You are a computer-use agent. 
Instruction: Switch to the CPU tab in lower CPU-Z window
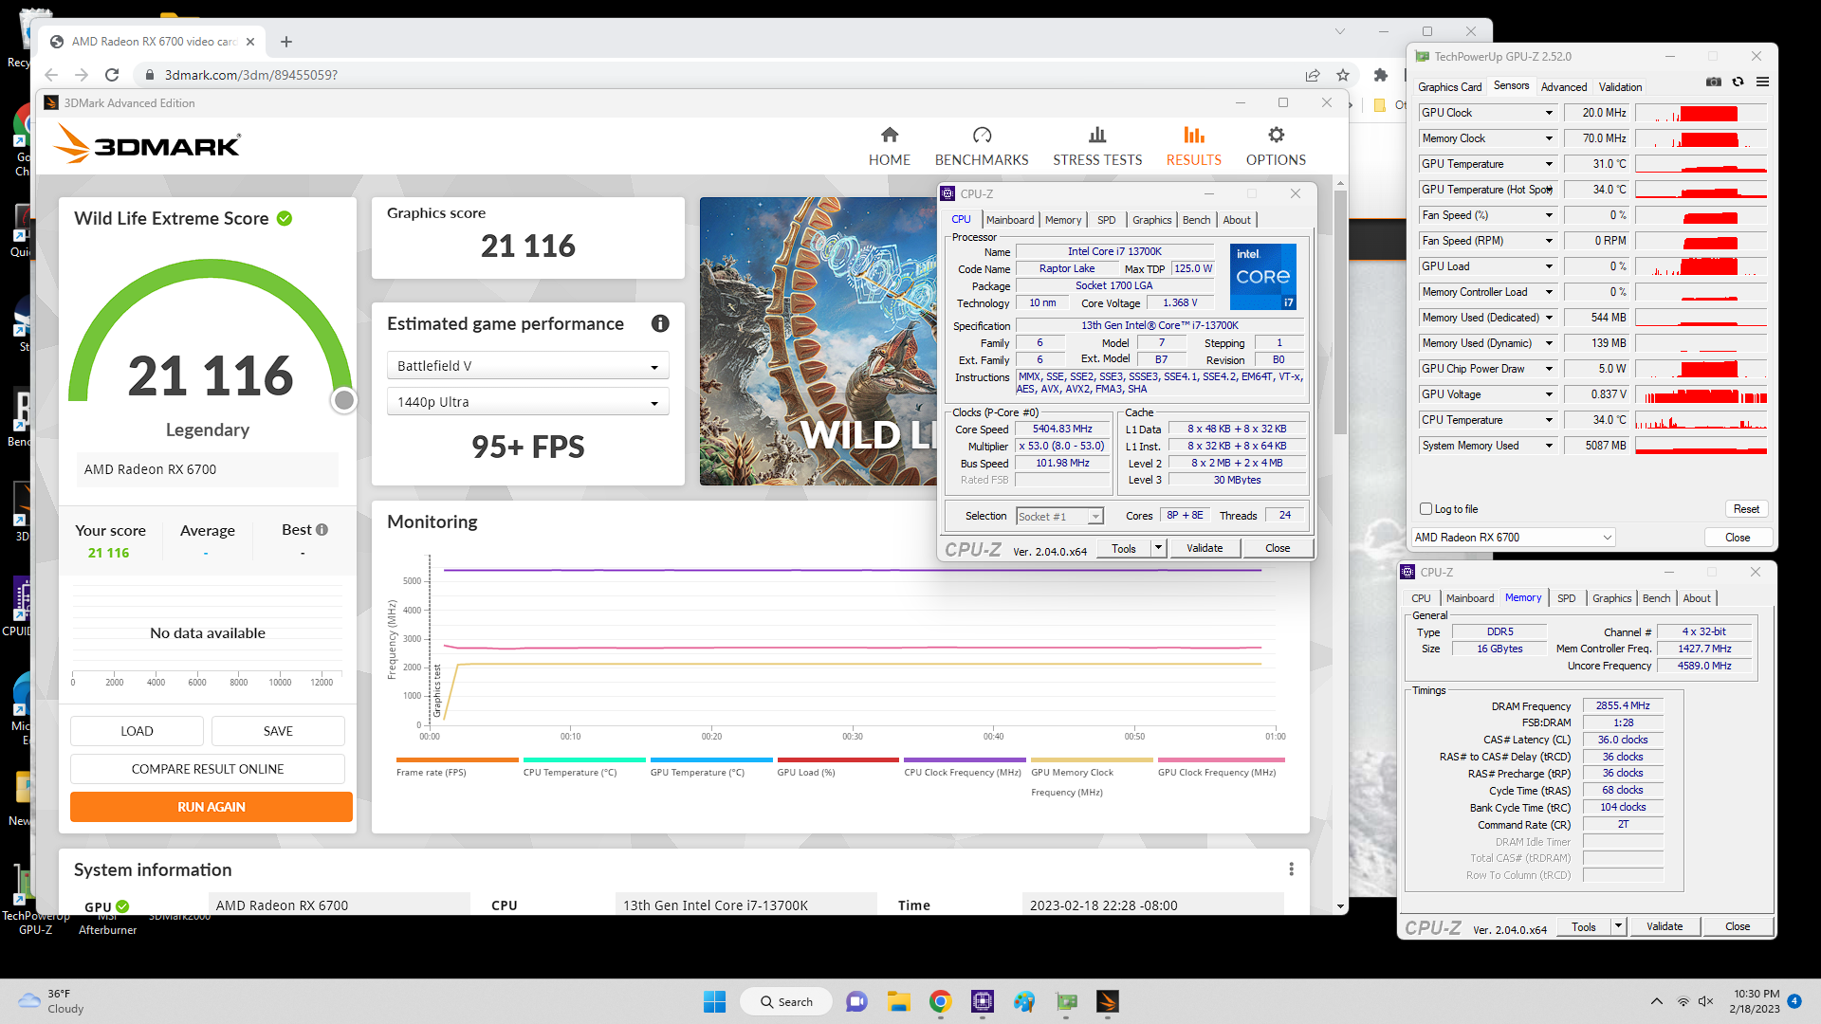click(1421, 598)
